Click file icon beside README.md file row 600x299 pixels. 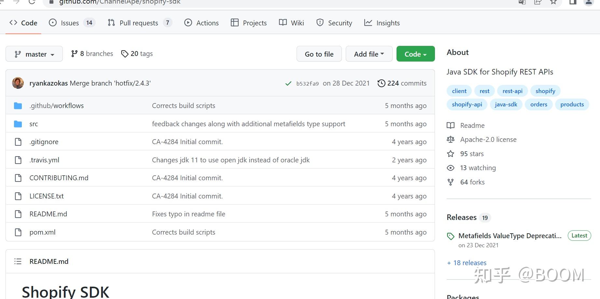[18, 214]
